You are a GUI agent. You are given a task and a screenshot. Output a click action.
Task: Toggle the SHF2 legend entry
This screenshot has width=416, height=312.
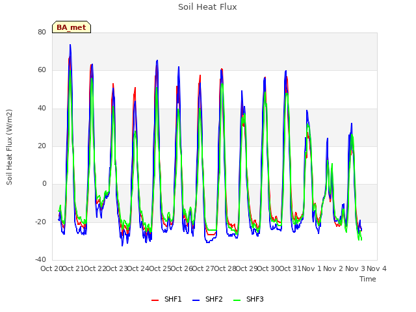coord(207,299)
